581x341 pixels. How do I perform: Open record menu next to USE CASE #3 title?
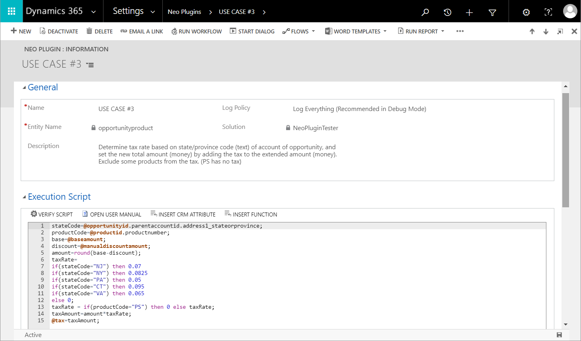pos(90,65)
